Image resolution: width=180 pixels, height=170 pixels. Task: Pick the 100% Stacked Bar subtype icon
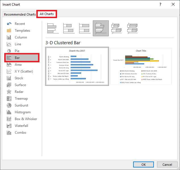[x=85, y=28]
